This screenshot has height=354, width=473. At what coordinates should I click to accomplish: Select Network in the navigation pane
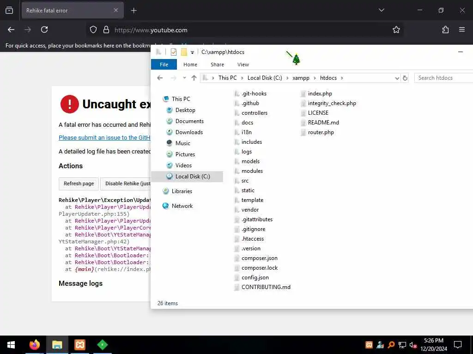[182, 206]
